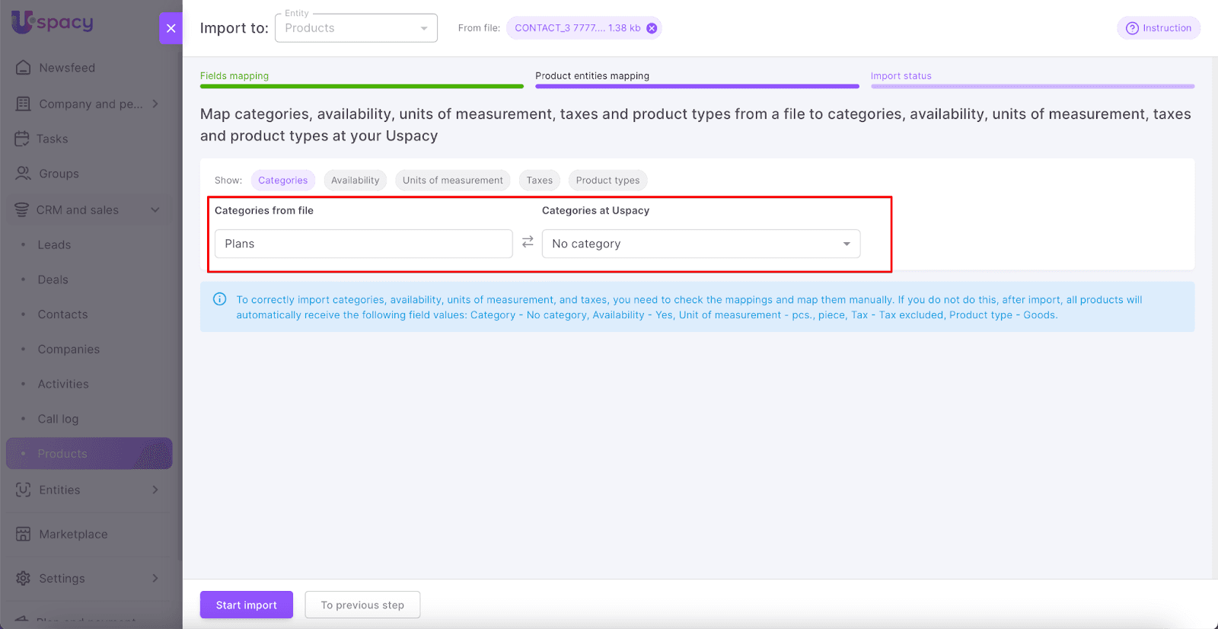Open the Tasks calendar icon
Screen dimensions: 1218x629
tap(22, 139)
